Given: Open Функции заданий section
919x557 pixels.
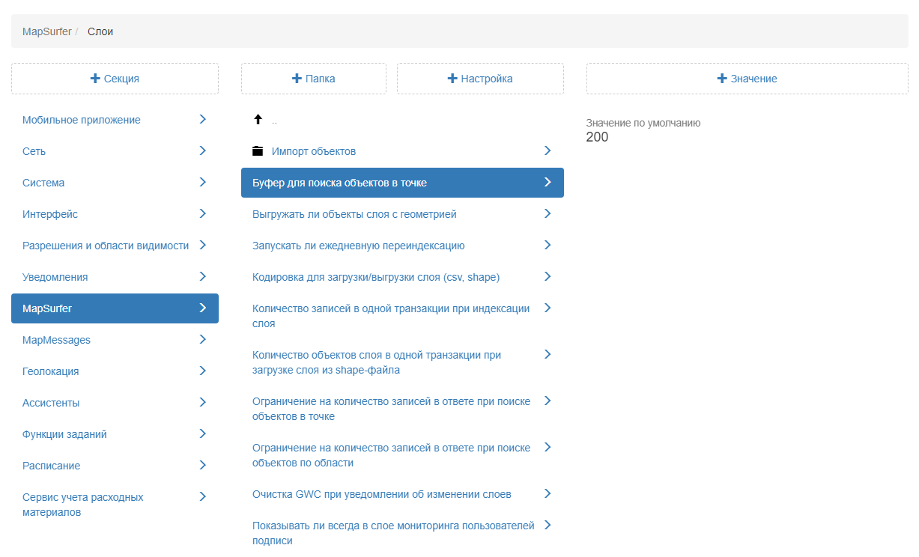Looking at the screenshot, I should tap(115, 434).
